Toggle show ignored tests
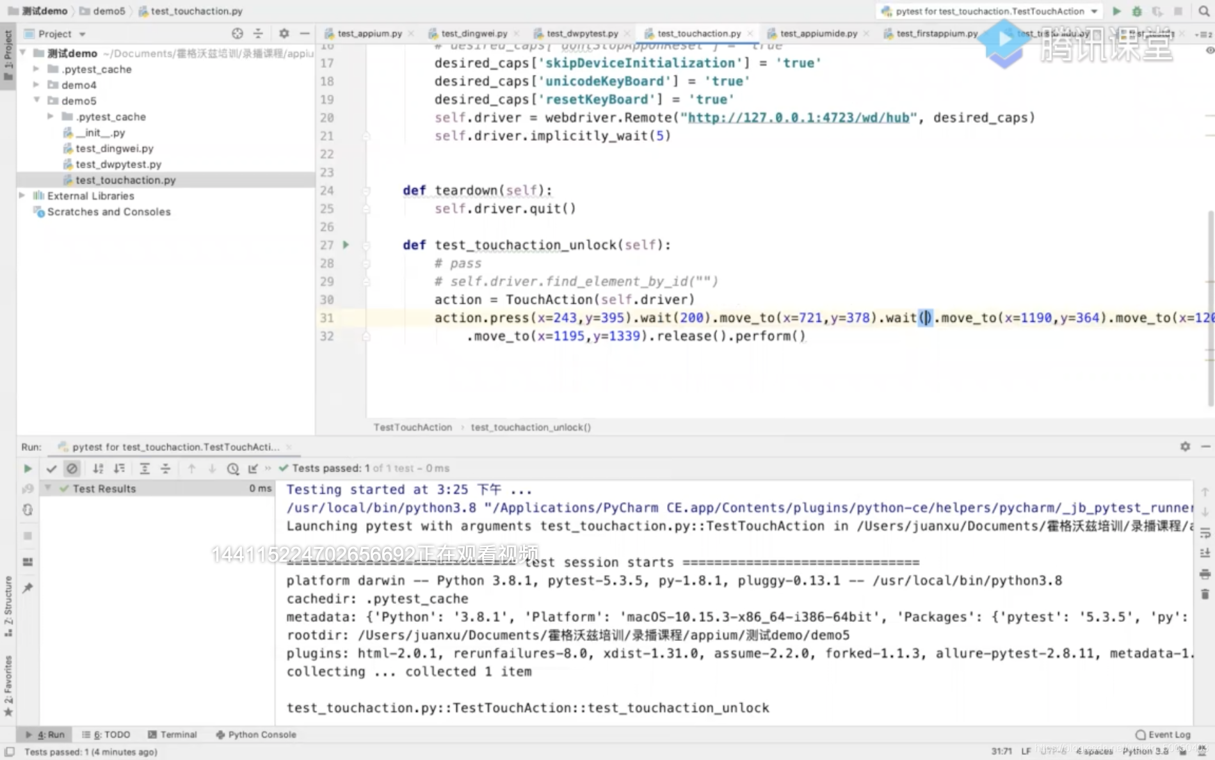This screenshot has height=760, width=1215. [x=72, y=468]
